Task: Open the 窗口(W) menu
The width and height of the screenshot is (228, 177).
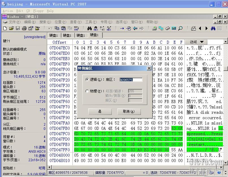Action: 137,22
